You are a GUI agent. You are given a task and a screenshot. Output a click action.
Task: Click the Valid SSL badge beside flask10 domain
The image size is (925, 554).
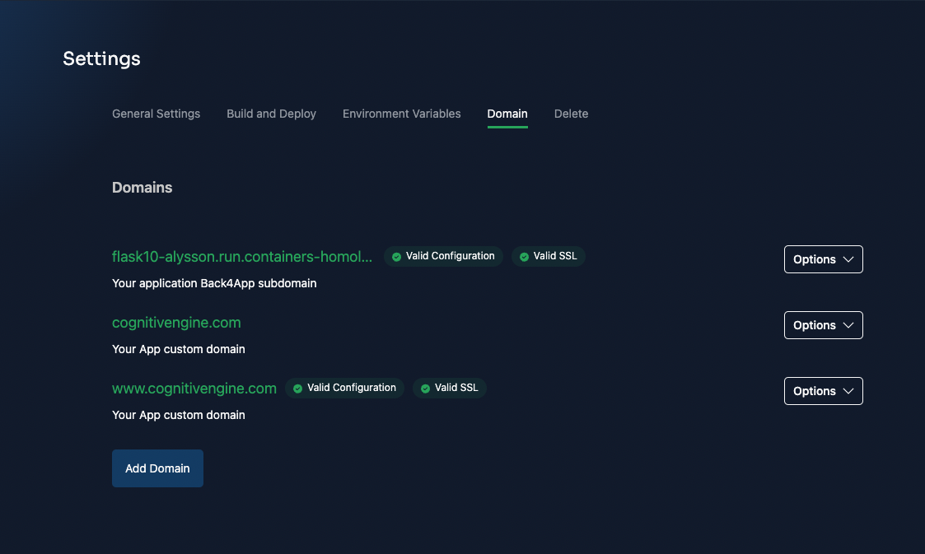click(x=548, y=256)
